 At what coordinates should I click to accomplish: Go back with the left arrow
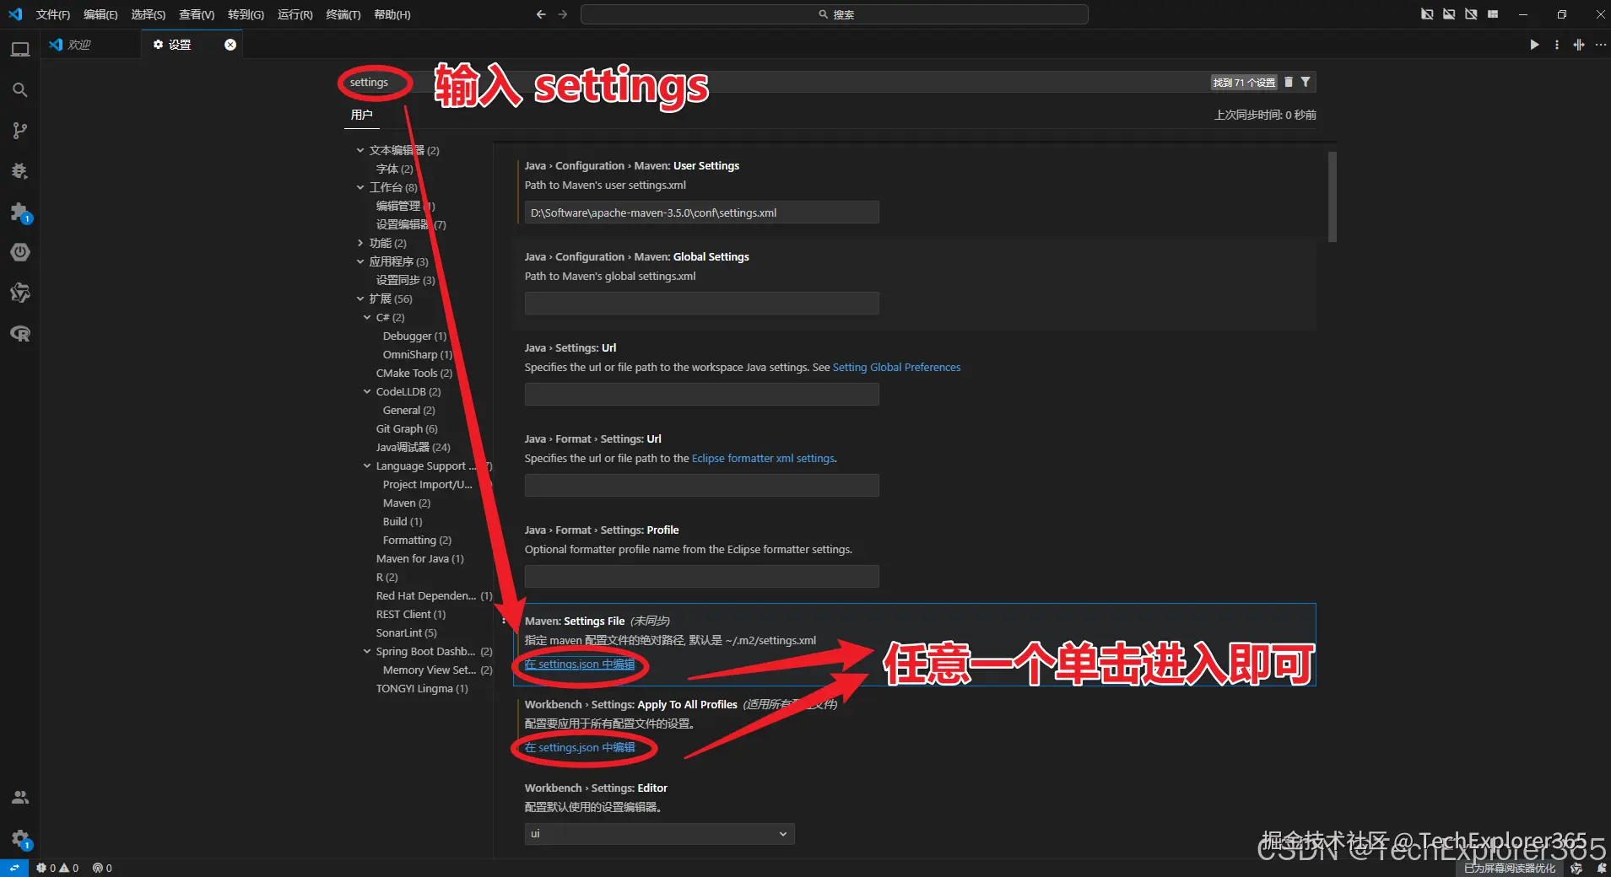tap(541, 14)
